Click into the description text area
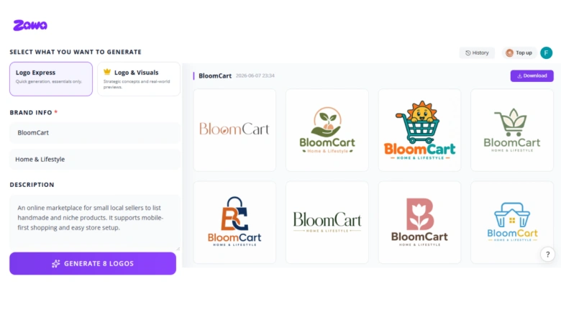This screenshot has width=561, height=320. tap(95, 222)
